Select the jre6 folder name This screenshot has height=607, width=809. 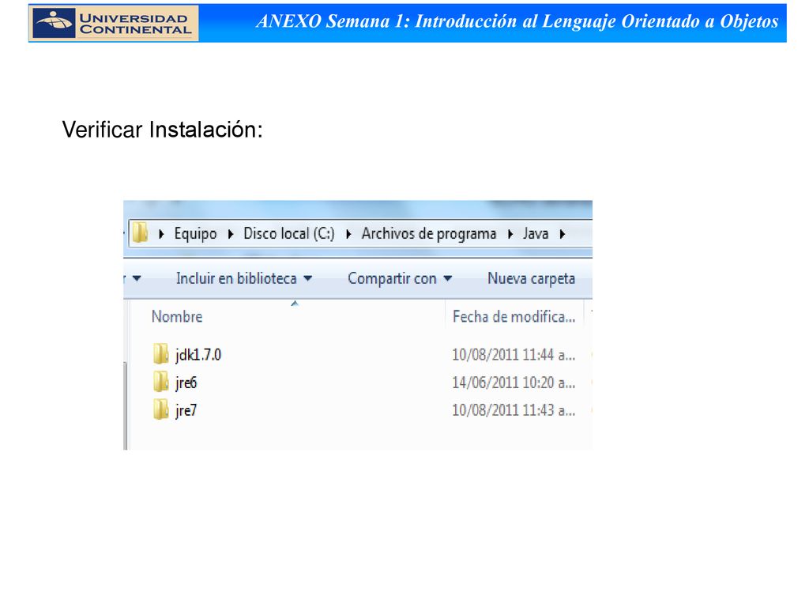[186, 383]
